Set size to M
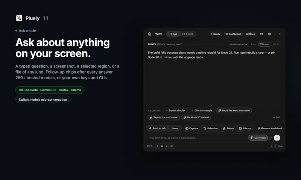This screenshot has height=180, width=301. coord(162,146)
